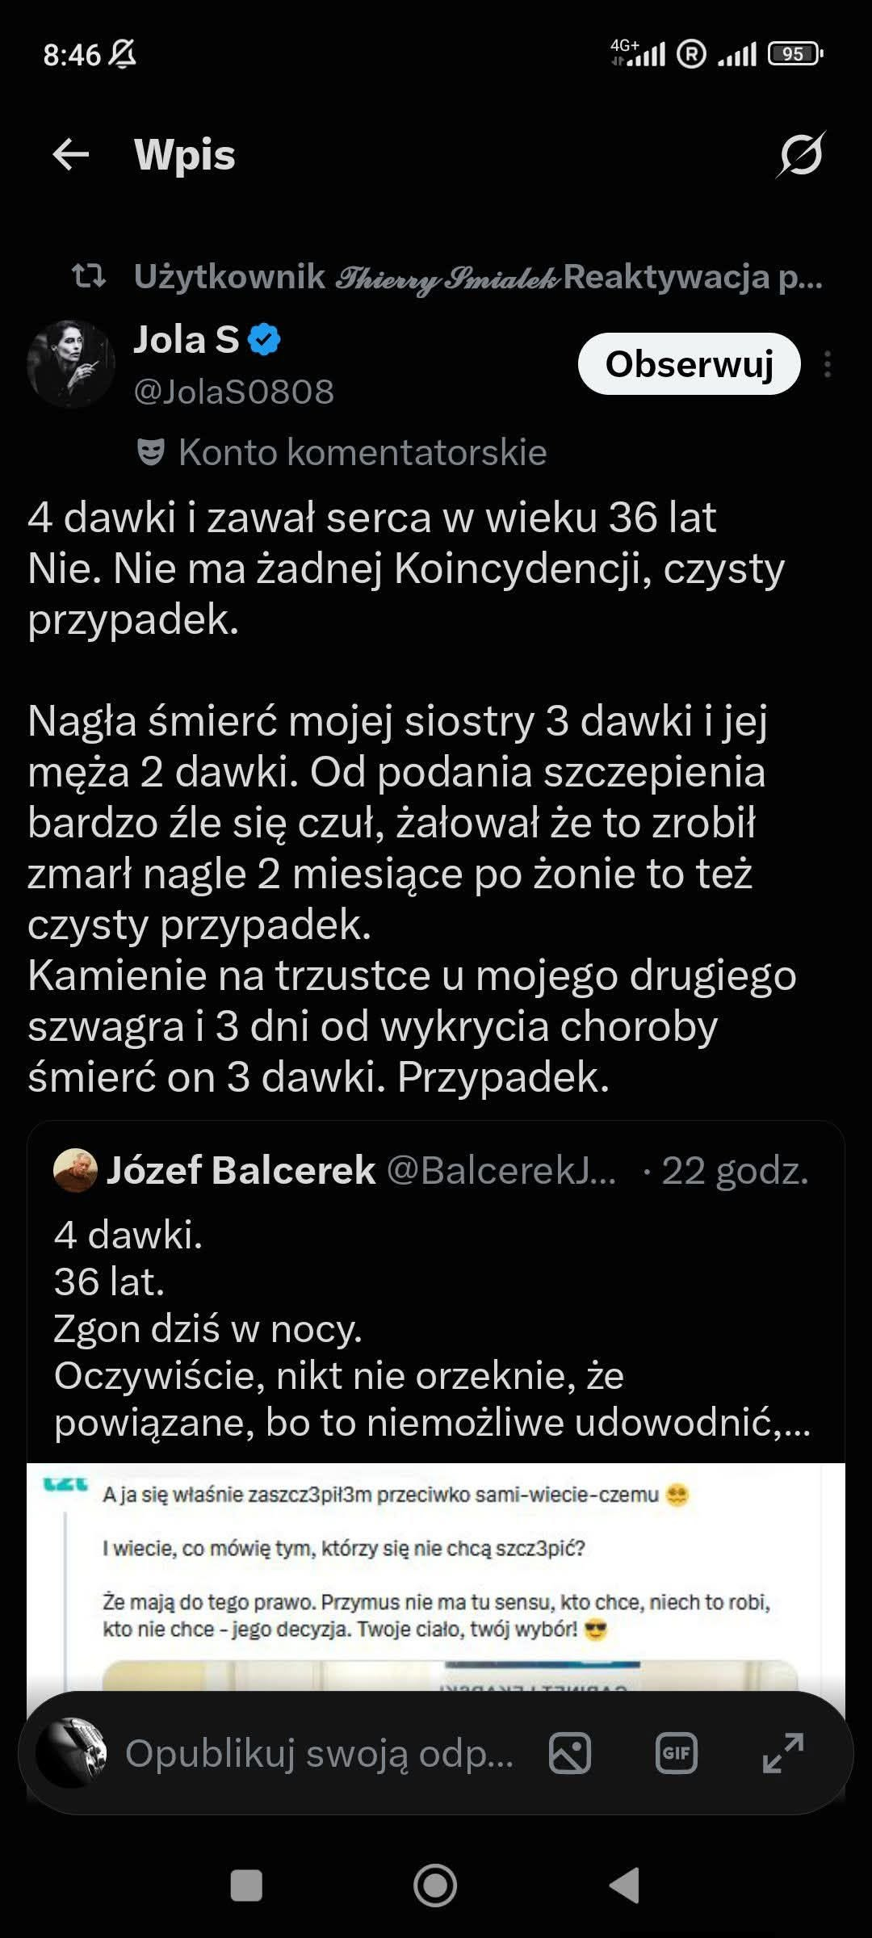
Task: Tap the repost icon above the post
Action: (x=89, y=277)
